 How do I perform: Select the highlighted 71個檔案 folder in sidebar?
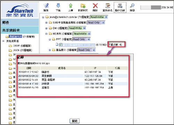point(15,36)
